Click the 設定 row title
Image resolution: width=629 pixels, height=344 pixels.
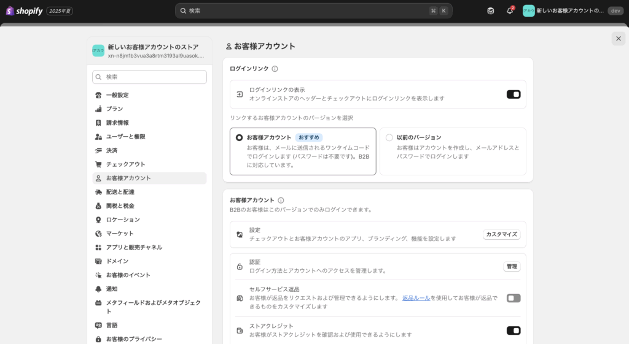coord(255,231)
